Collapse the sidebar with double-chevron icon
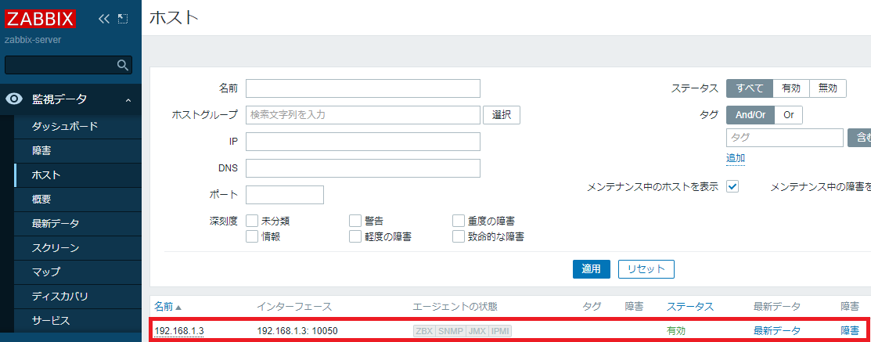 (x=104, y=19)
